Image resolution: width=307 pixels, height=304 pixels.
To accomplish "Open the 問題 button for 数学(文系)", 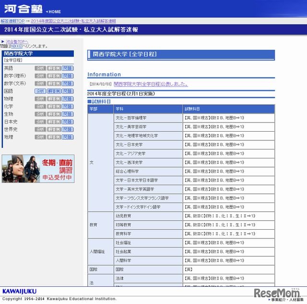I will (x=68, y=83).
